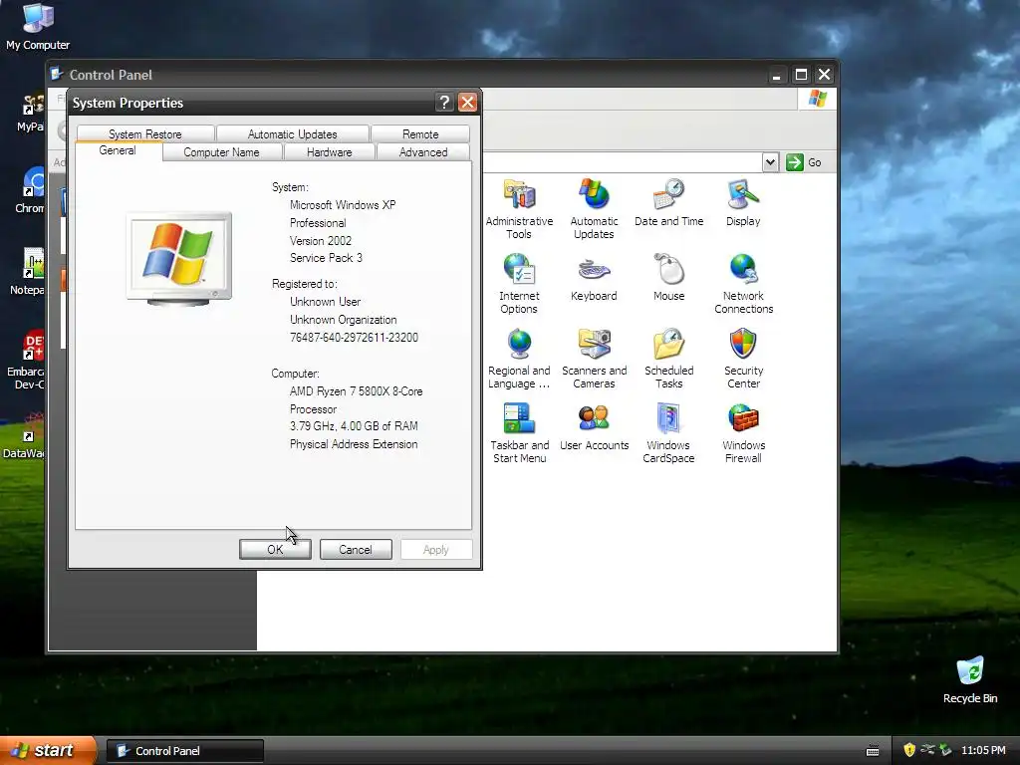Open Internet Options icon
Image resolution: width=1020 pixels, height=765 pixels.
518,284
